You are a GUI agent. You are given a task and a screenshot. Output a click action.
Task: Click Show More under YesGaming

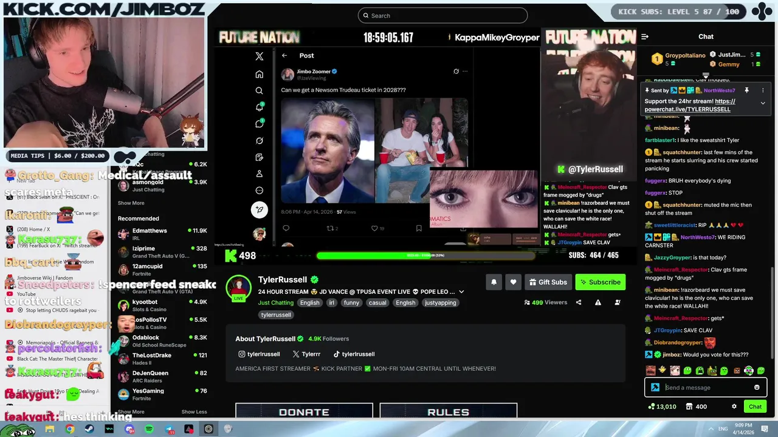tap(131, 412)
